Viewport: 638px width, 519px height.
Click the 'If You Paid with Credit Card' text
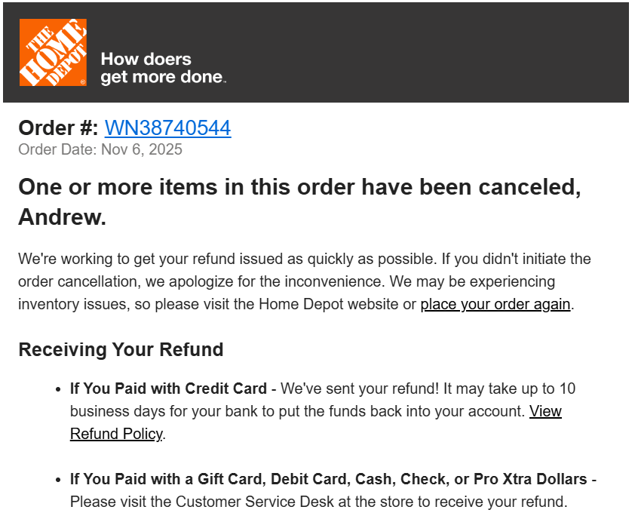(x=168, y=389)
